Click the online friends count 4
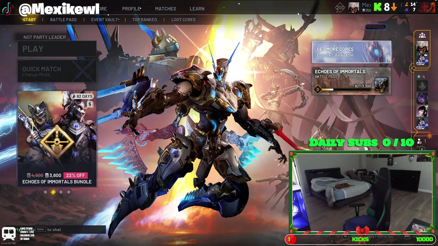 click(x=424, y=77)
